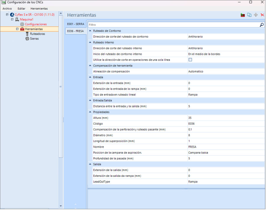The image size is (266, 211).
Task: Click the gray plus add-tool icon
Action: (256, 15)
